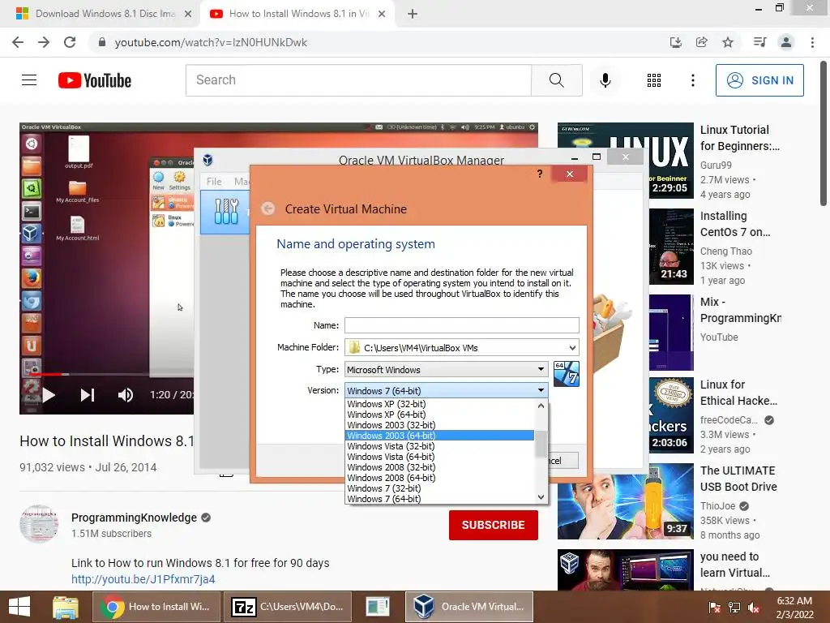Click SIGN IN button on YouTube
Viewport: 830px width, 623px height.
pos(759,80)
